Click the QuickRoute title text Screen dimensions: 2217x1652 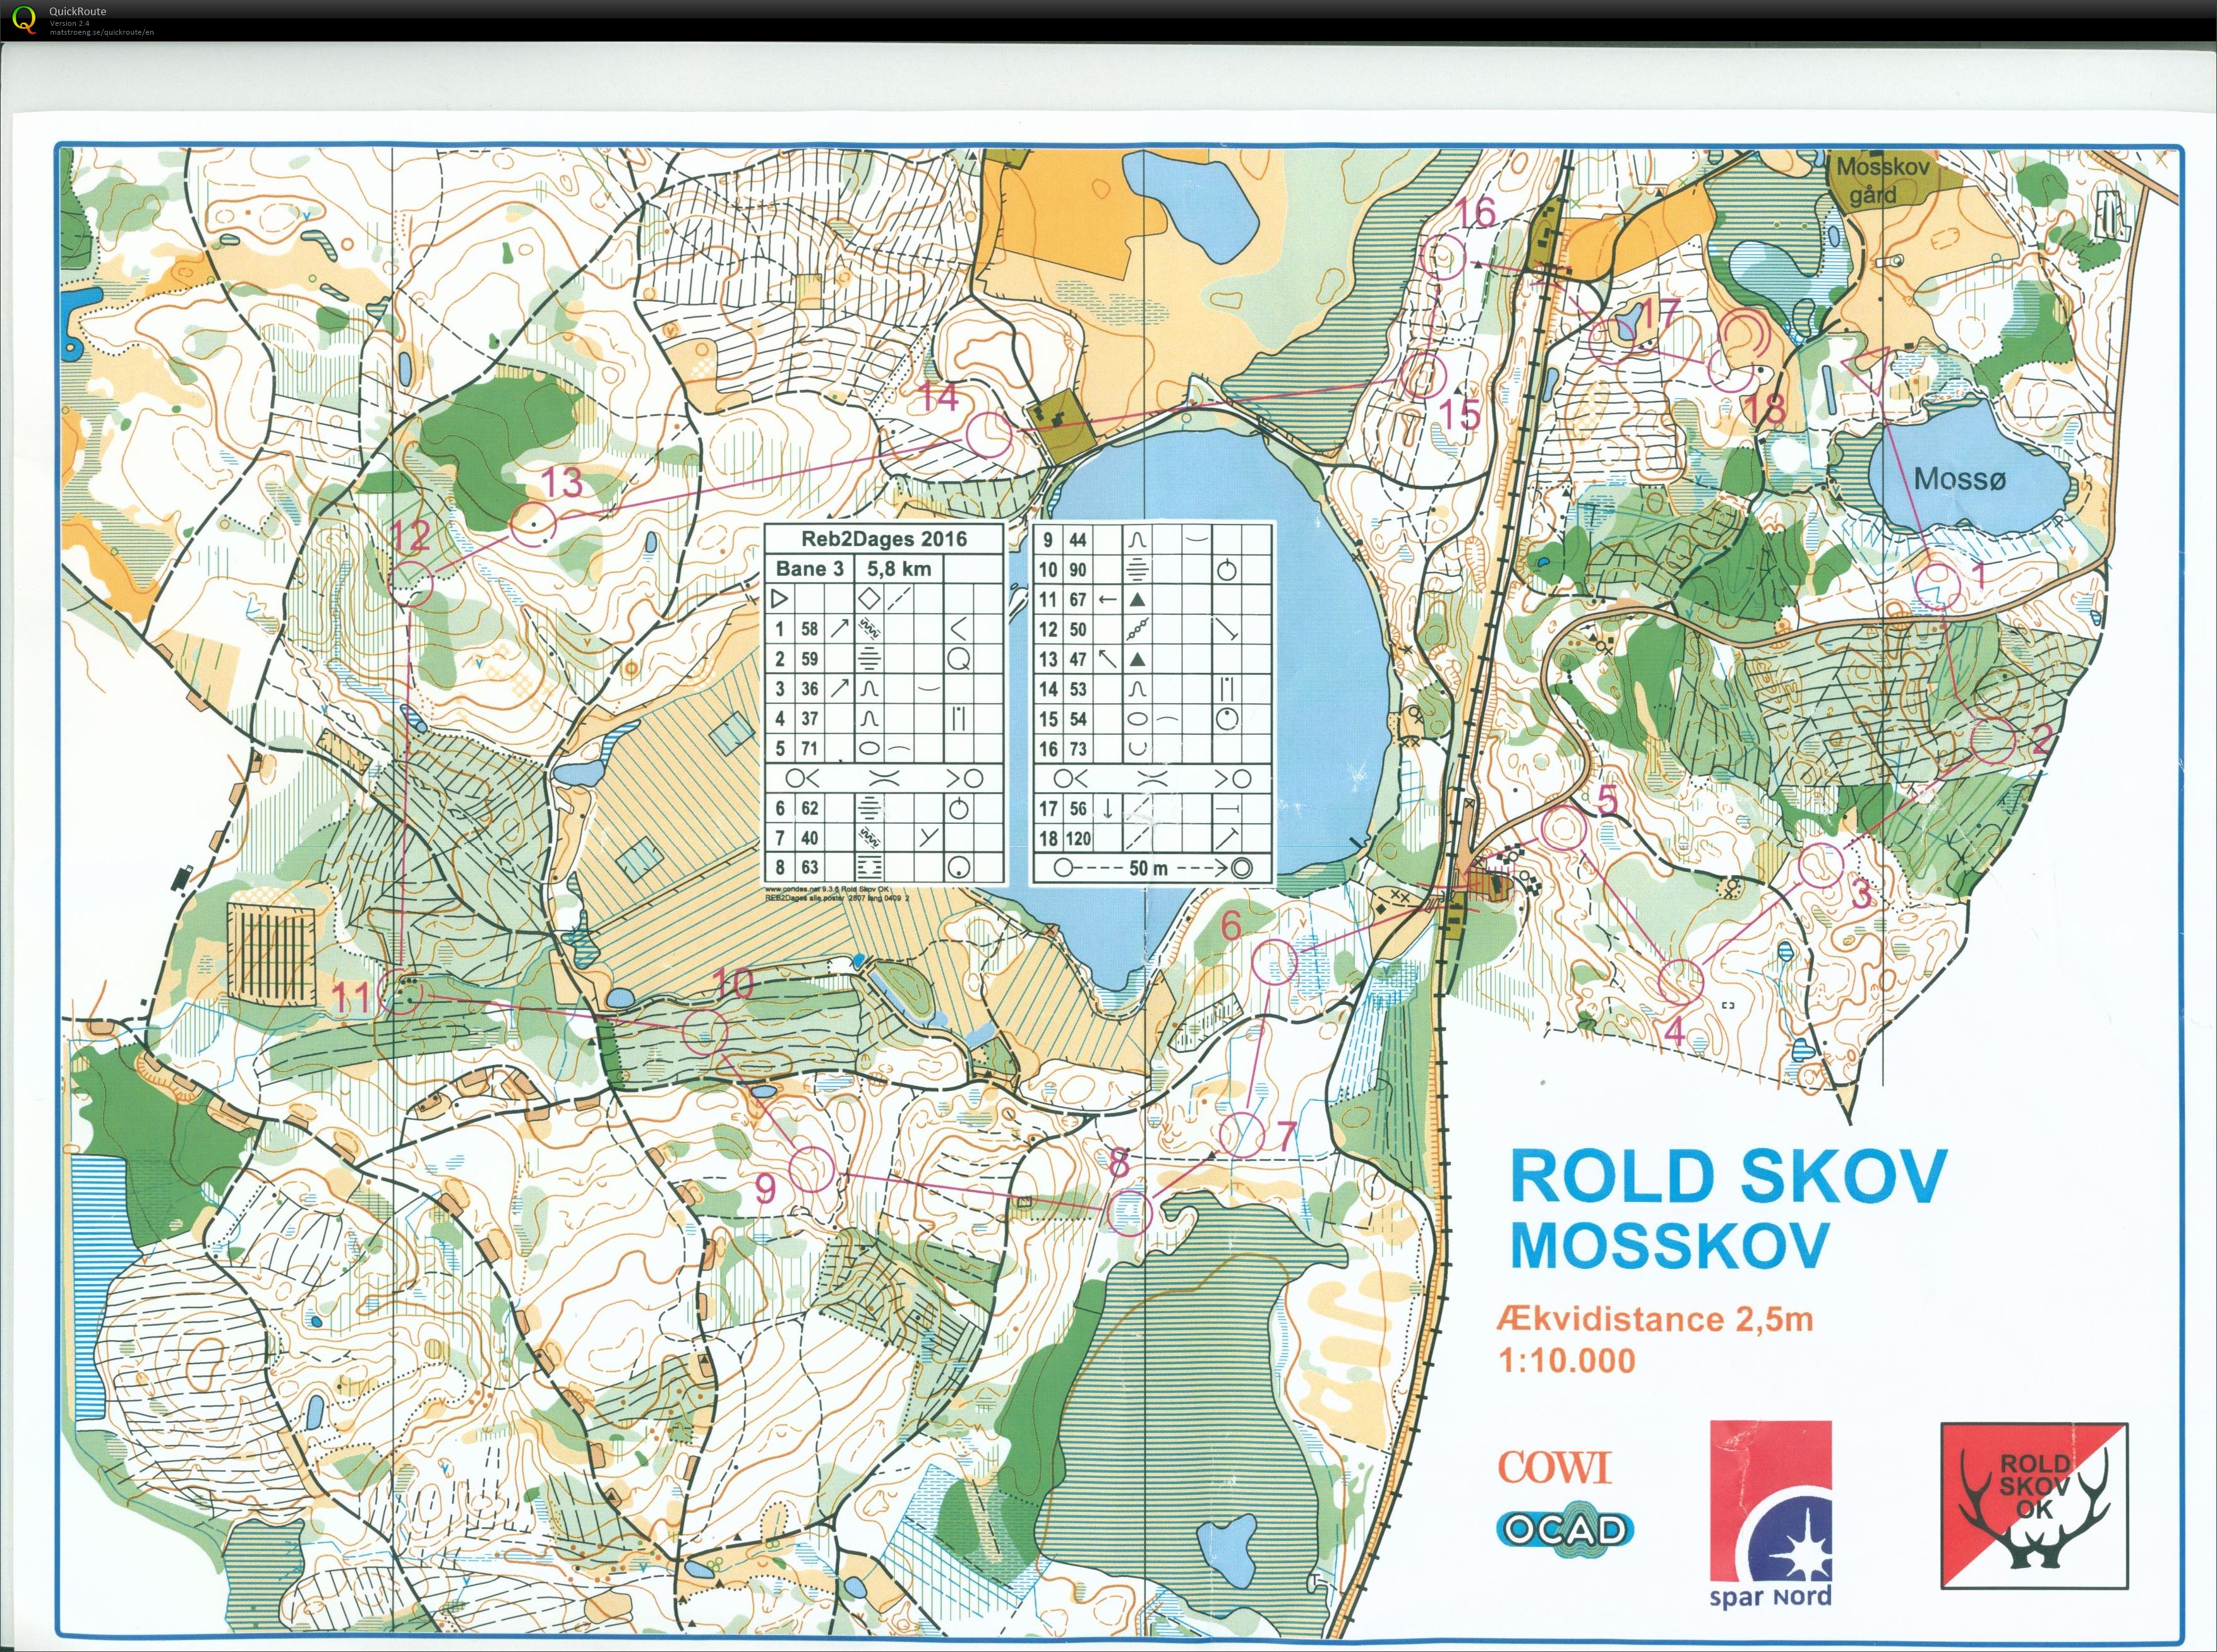point(77,11)
